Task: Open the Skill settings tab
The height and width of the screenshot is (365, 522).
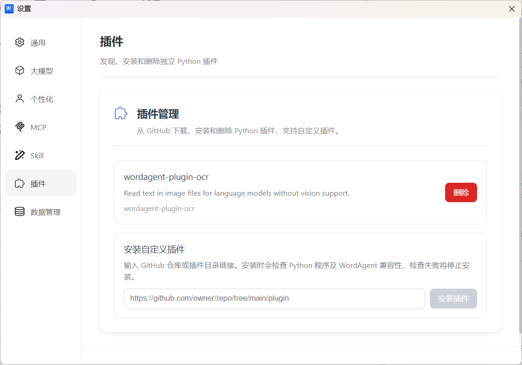Action: [x=41, y=155]
